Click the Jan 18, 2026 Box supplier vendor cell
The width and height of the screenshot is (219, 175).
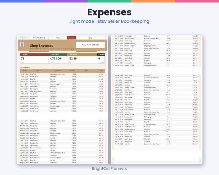(34, 89)
